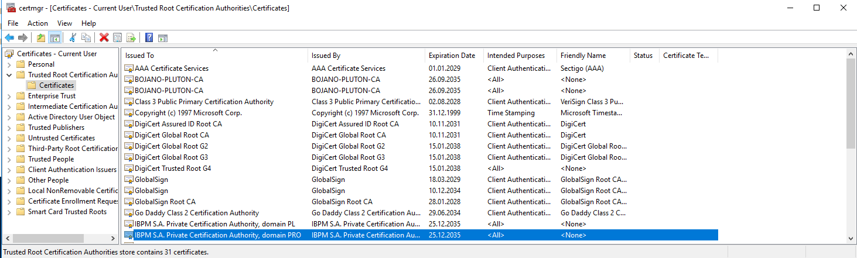Collapse the Trusted Root Certification Authorities node
Screen dimensions: 857x258
[9, 75]
